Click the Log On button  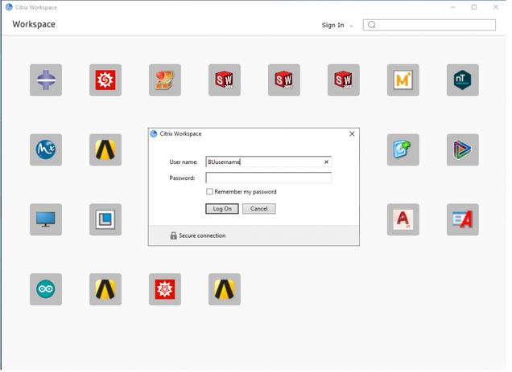222,209
